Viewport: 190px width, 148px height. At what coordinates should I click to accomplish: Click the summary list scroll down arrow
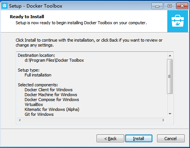170,114
